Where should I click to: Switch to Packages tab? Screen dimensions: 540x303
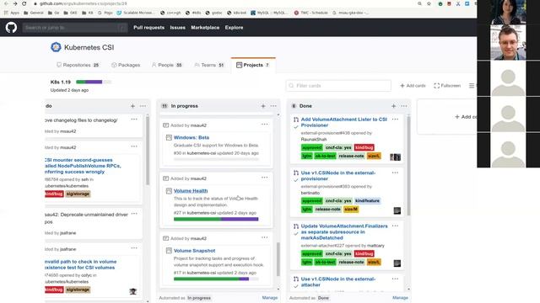coord(126,65)
